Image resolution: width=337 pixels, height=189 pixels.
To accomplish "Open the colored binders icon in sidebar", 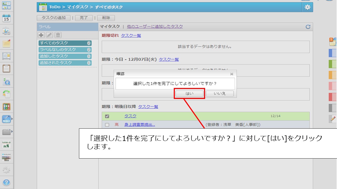I will click(x=6, y=107).
